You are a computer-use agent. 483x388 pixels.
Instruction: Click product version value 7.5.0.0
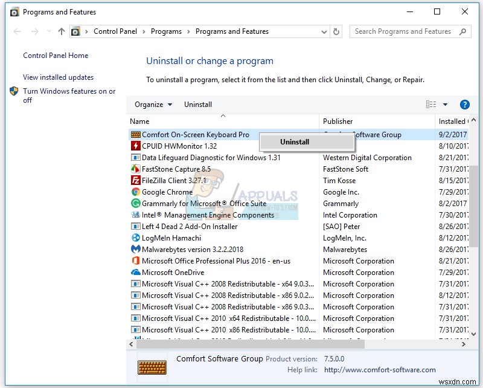[x=334, y=359]
